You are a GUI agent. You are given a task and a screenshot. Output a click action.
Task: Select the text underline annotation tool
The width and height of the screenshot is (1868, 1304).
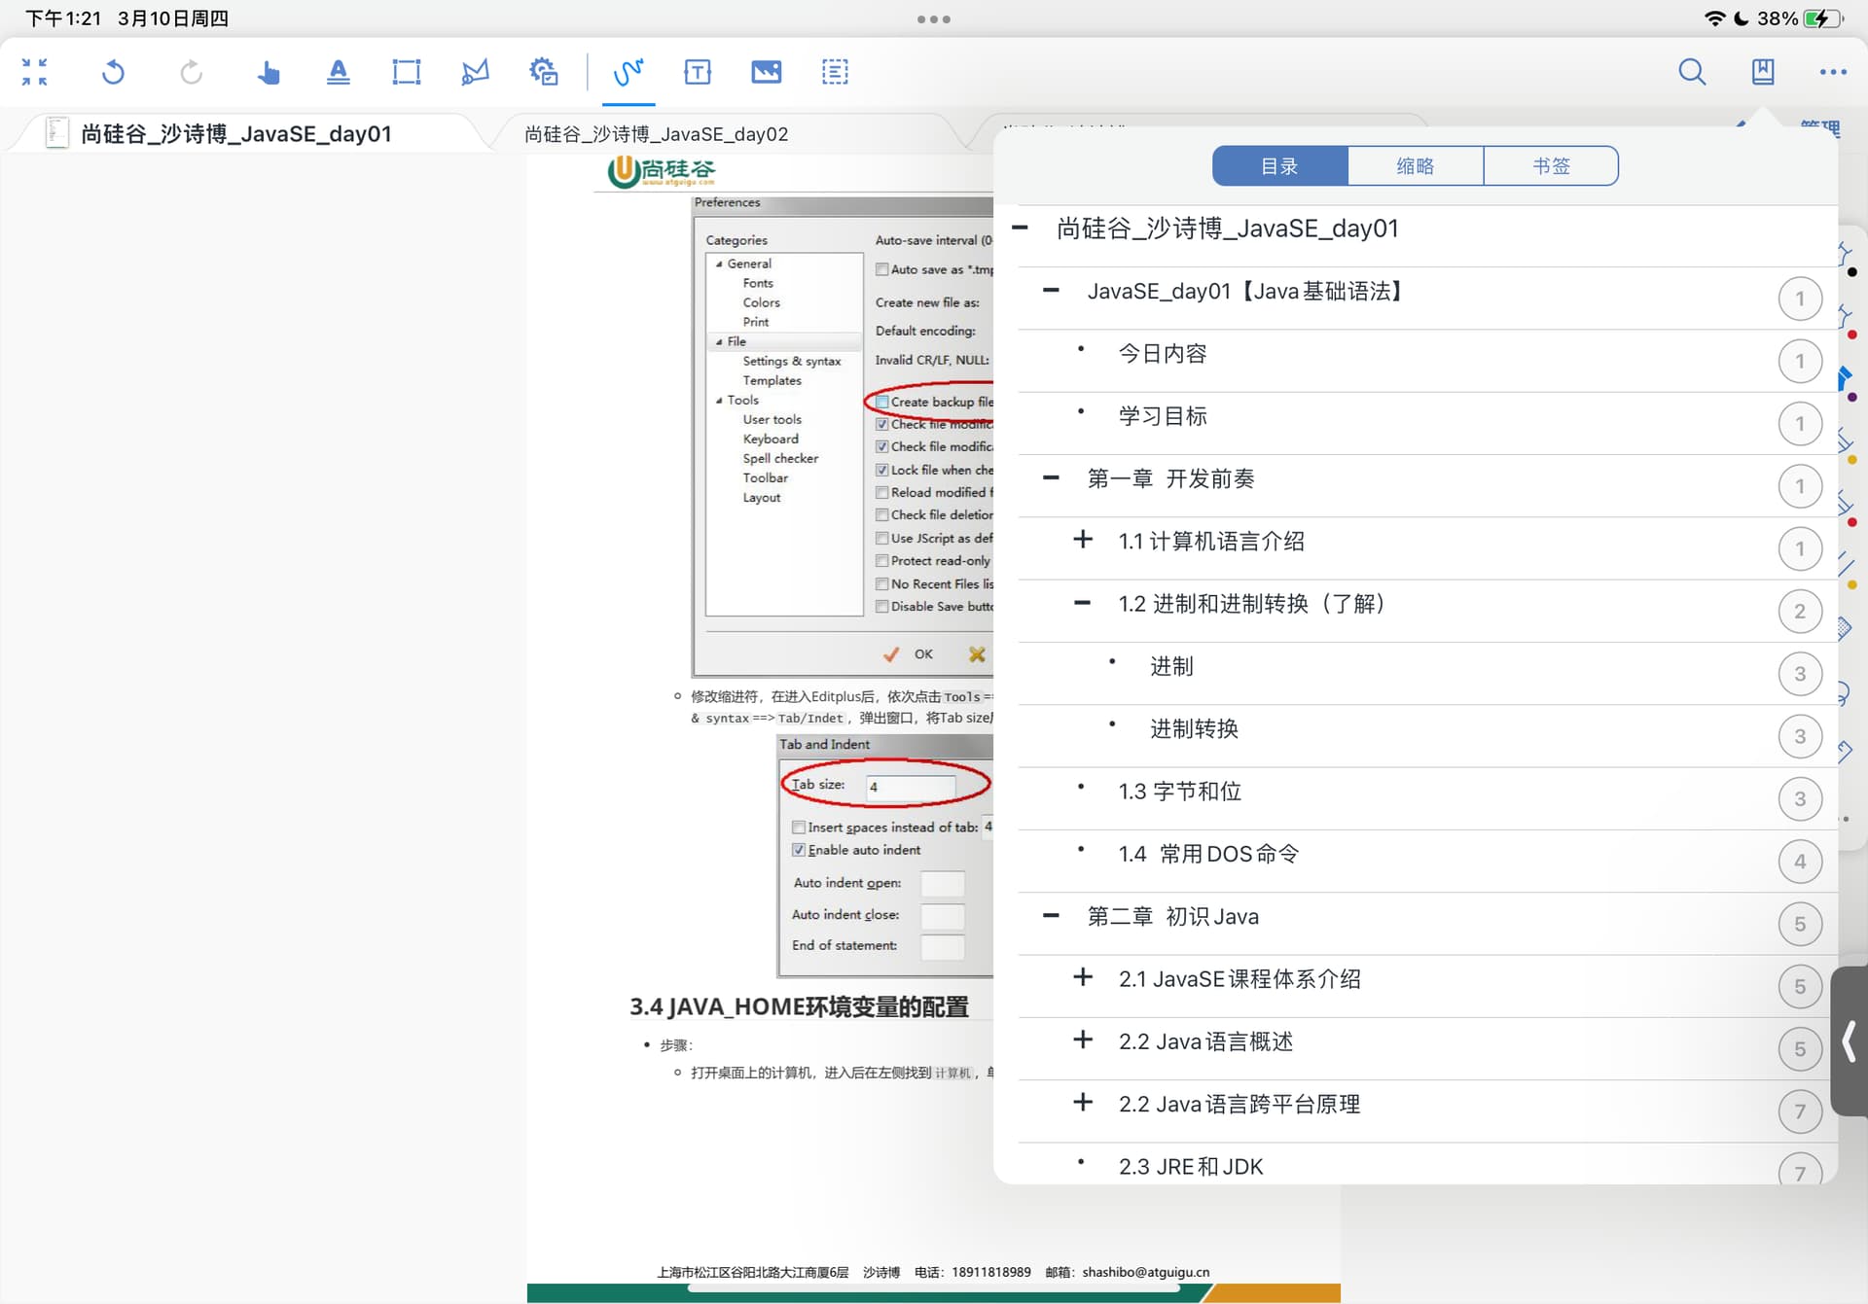pos(338,72)
